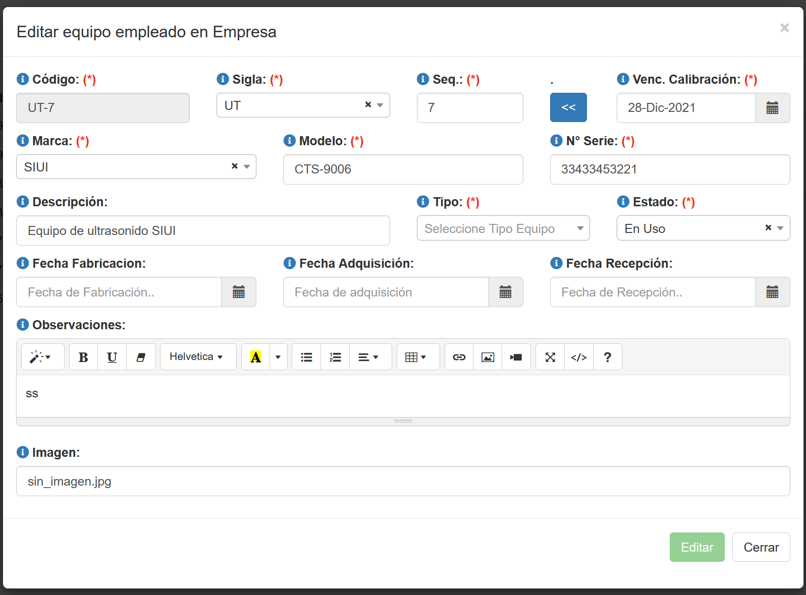Open calendar for Fecha Fabricacion
Screen dimensions: 806x595
click(x=239, y=292)
